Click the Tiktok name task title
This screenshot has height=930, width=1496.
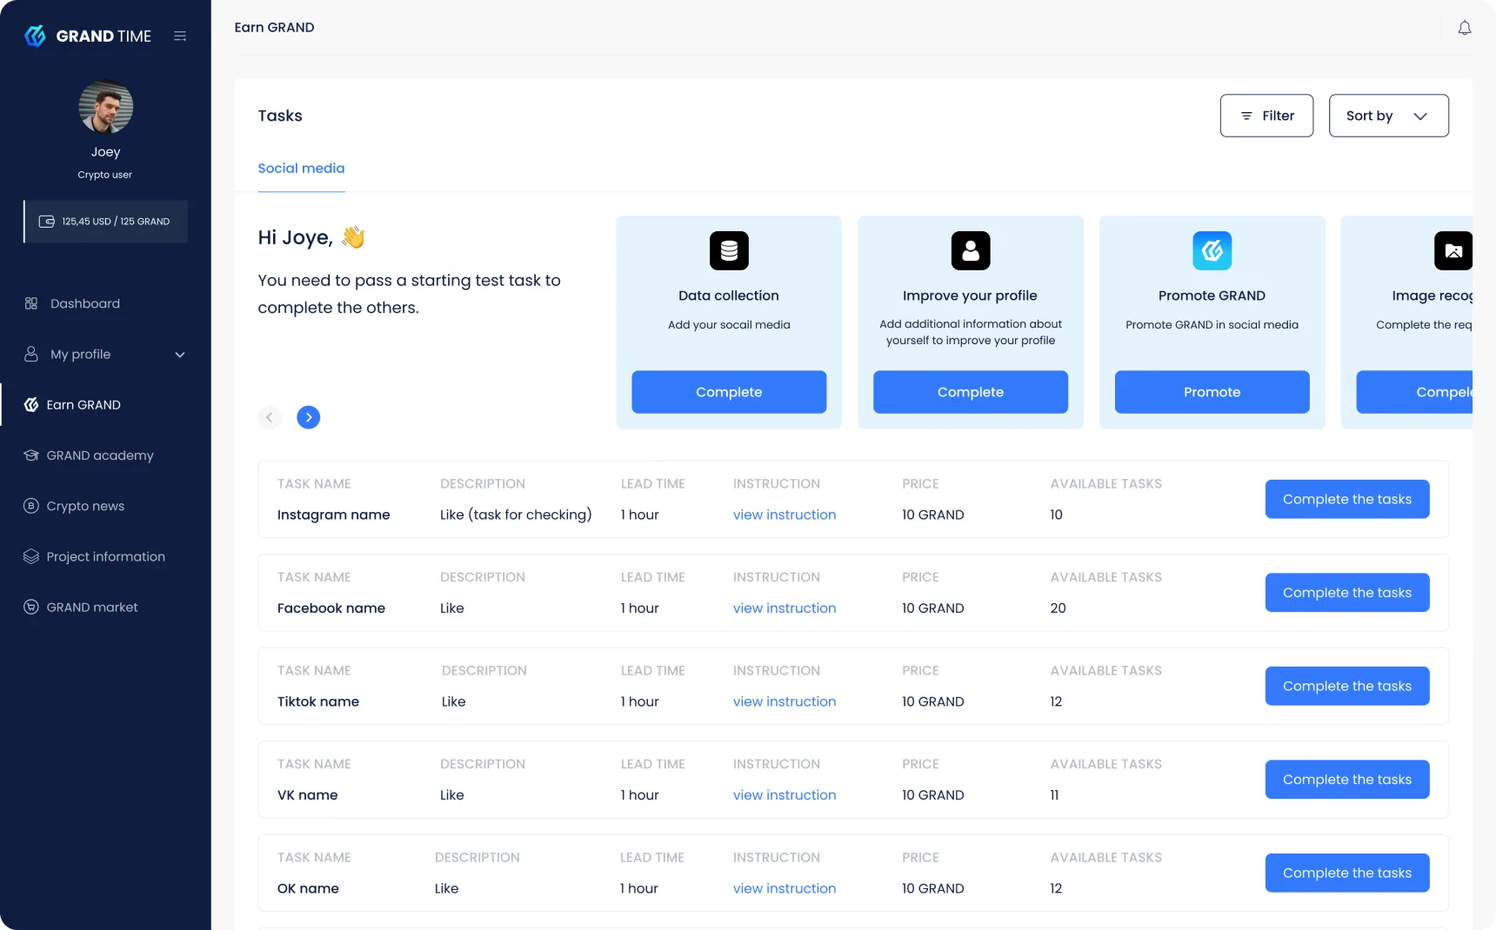[318, 701]
